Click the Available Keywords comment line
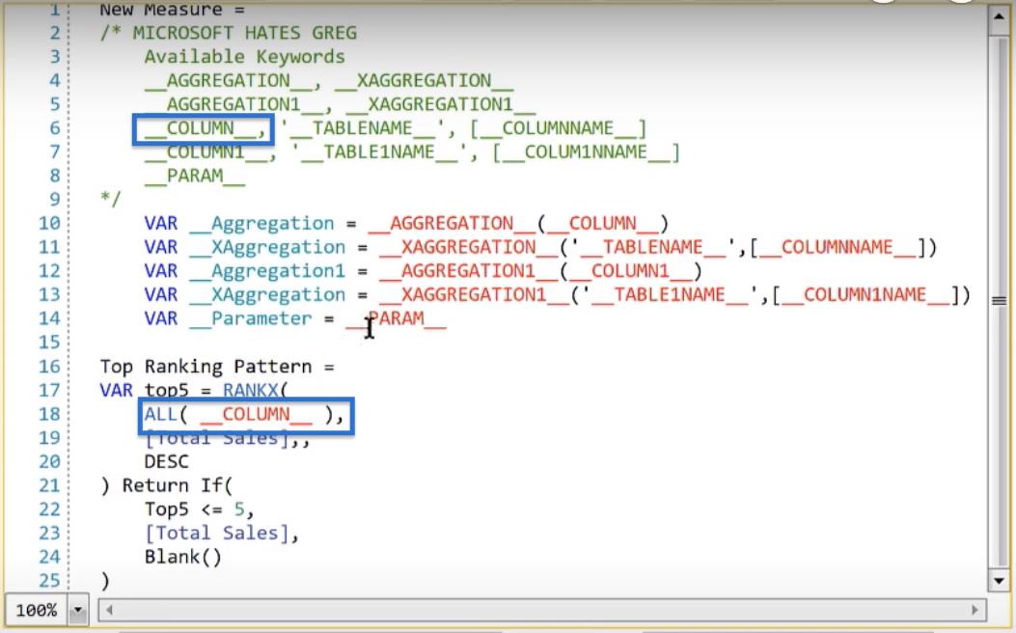The height and width of the screenshot is (633, 1016). pos(244,57)
